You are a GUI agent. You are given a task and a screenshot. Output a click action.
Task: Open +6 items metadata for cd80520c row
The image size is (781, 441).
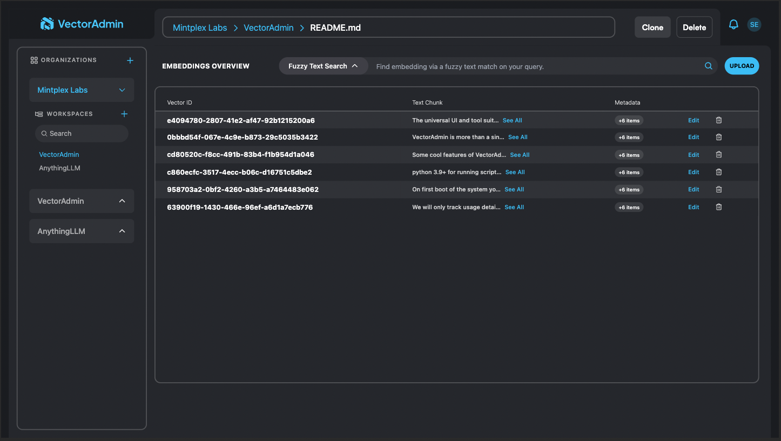tap(629, 155)
